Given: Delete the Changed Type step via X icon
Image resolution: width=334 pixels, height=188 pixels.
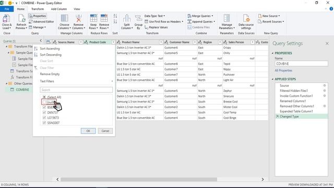Looking at the screenshot, I should tap(277, 116).
